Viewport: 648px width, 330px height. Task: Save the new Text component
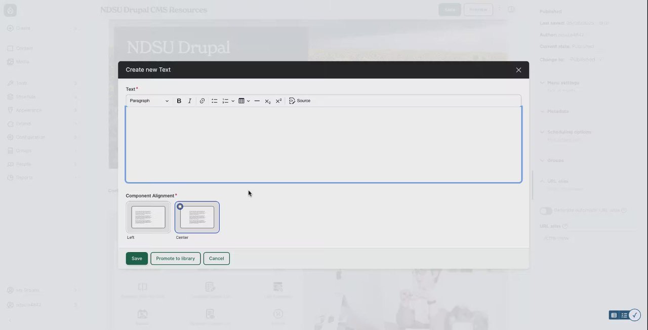coord(137,258)
